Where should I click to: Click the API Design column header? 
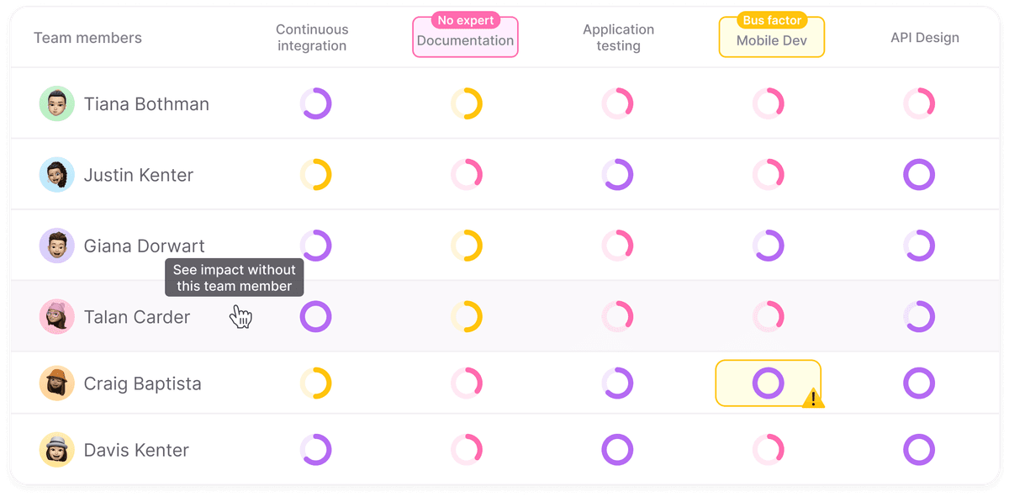925,38
